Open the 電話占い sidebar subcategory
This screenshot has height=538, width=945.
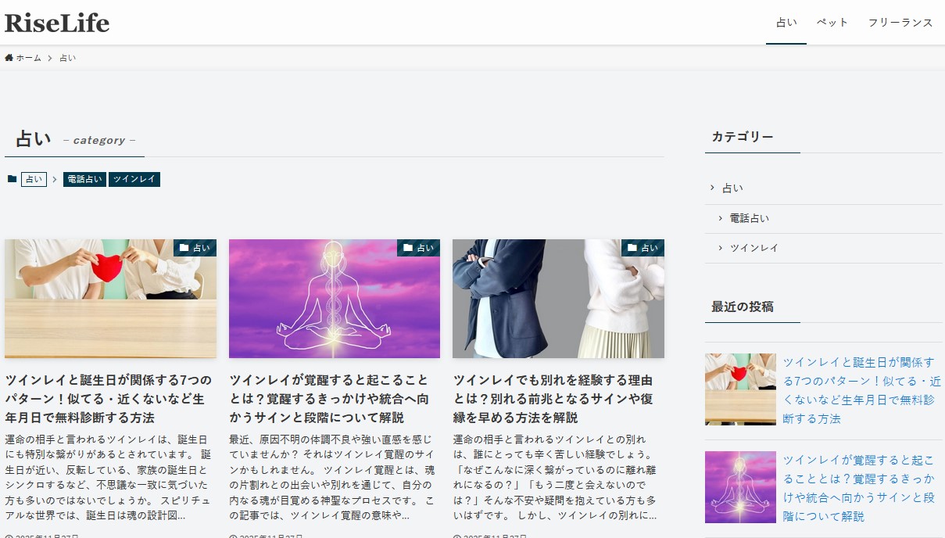tap(749, 218)
